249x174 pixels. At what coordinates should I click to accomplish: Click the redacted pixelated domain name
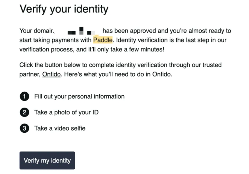82,31
